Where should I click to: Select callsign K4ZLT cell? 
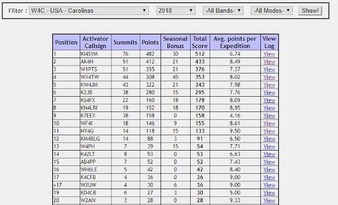(96, 154)
